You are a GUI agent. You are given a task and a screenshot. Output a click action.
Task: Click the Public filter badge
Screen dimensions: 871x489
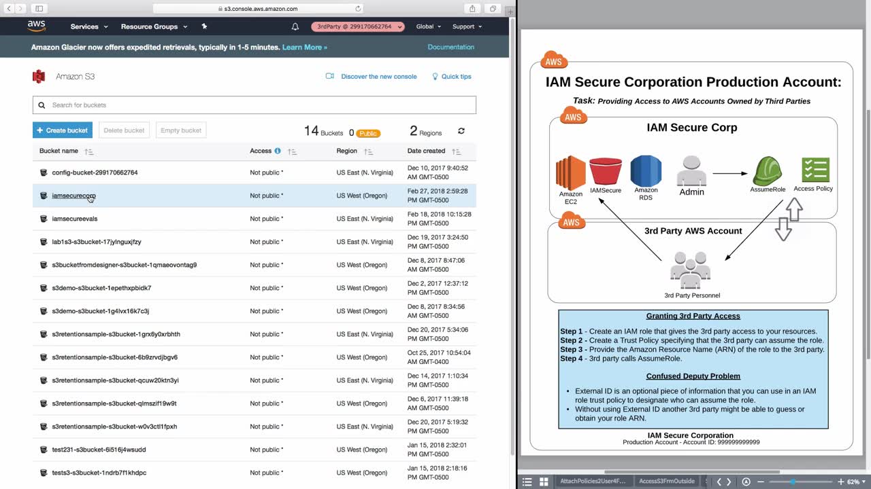click(x=368, y=133)
